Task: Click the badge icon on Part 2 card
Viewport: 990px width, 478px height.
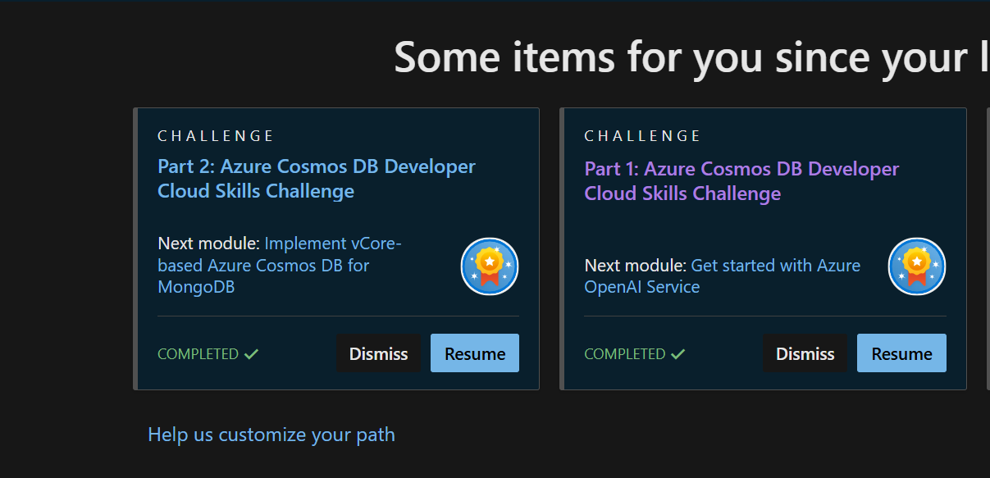Action: [490, 266]
